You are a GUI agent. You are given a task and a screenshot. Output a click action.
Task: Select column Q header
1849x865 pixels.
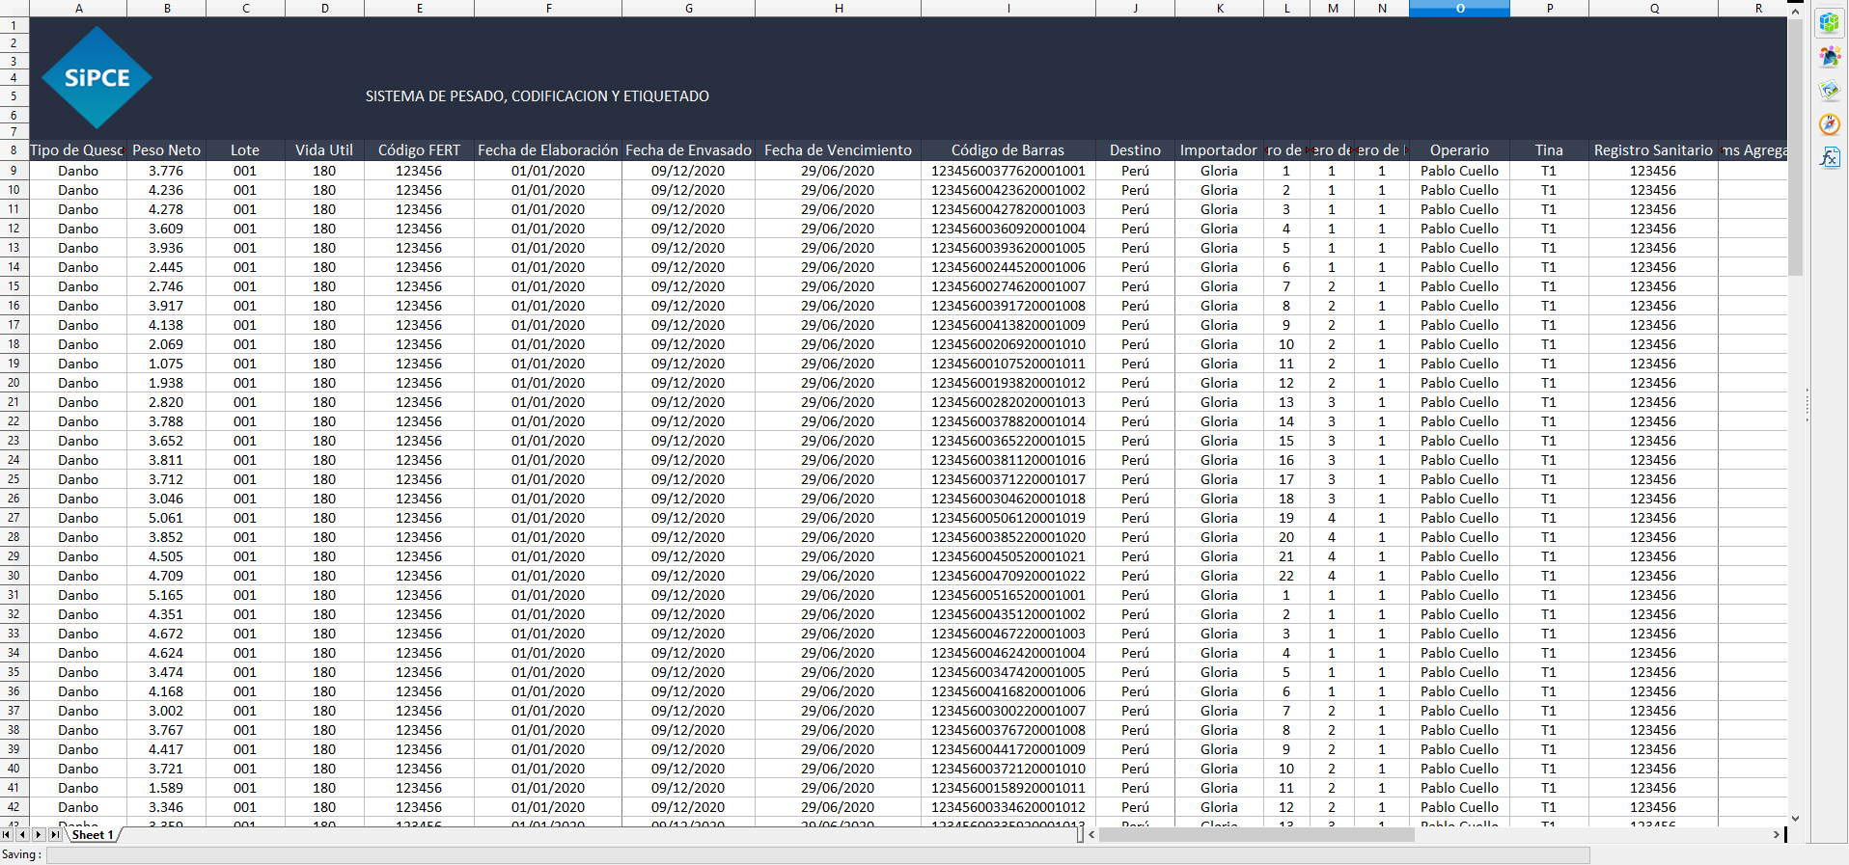tap(1653, 8)
